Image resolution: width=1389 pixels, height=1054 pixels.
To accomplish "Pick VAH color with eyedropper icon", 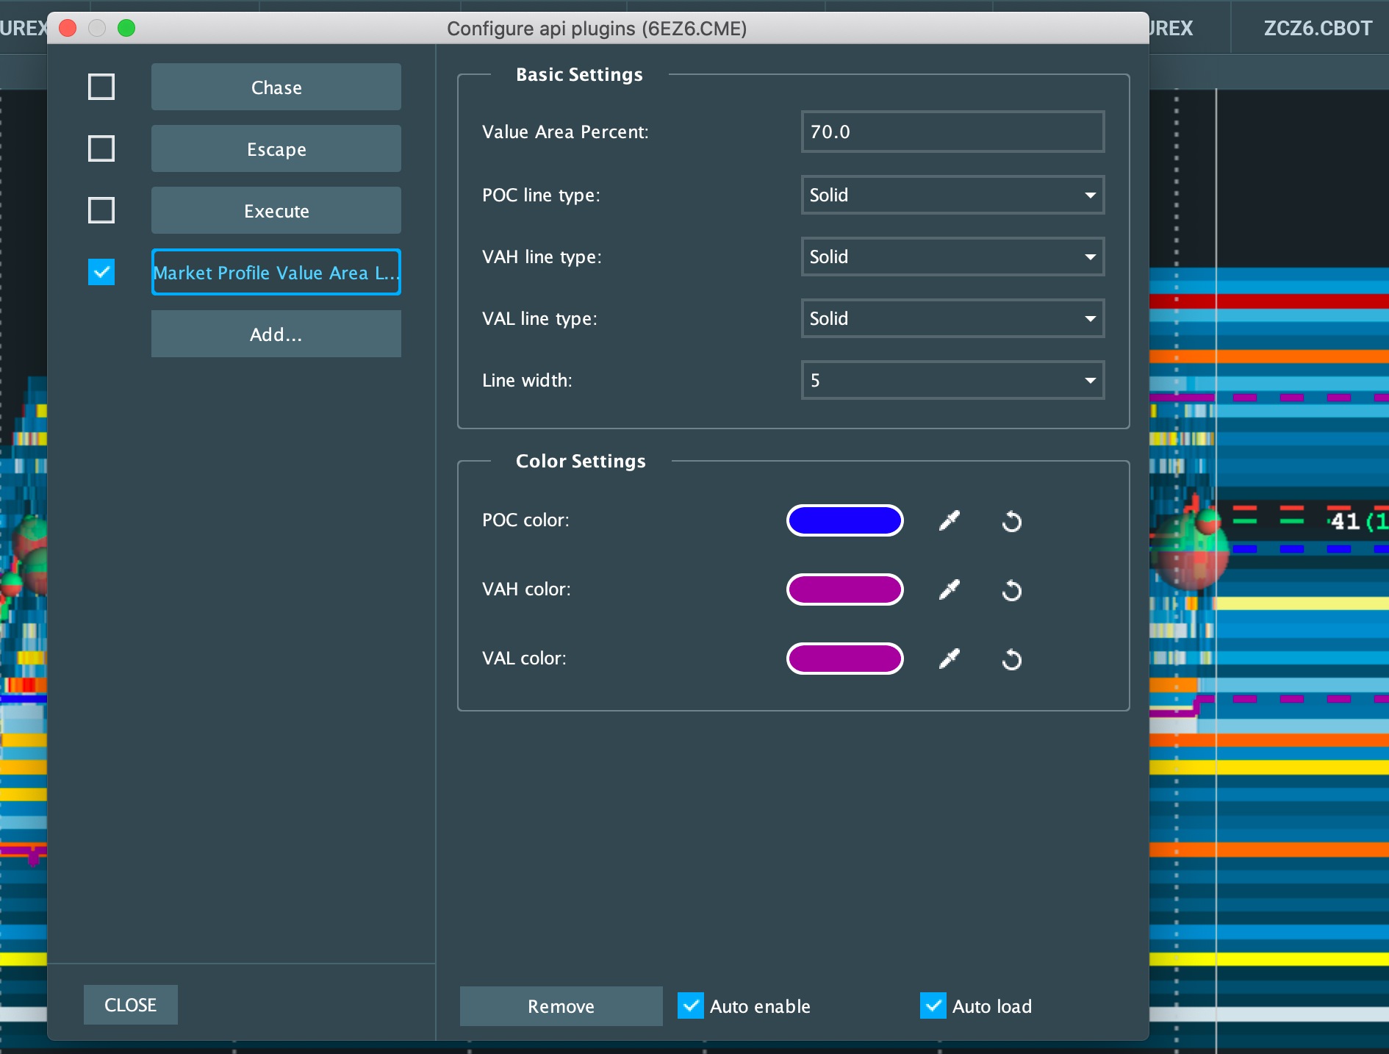I will 950,589.
